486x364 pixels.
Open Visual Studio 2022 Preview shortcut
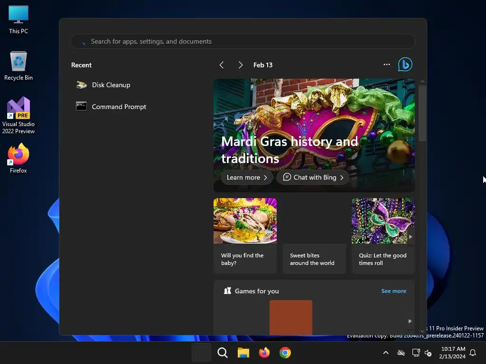click(x=19, y=116)
